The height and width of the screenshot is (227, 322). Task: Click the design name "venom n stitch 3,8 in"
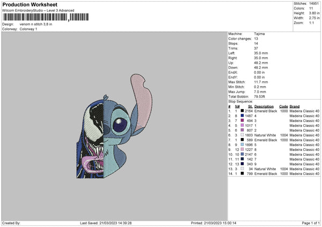36,24
